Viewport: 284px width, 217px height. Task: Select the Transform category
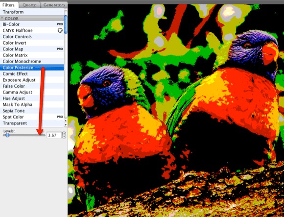coord(32,12)
